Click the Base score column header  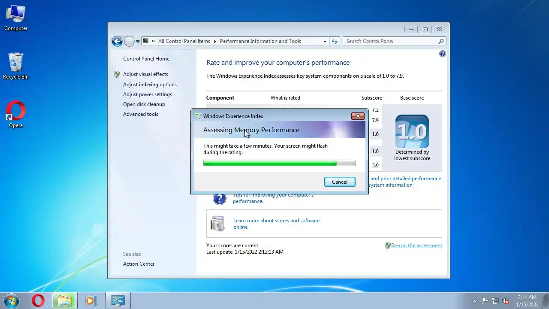(x=412, y=98)
